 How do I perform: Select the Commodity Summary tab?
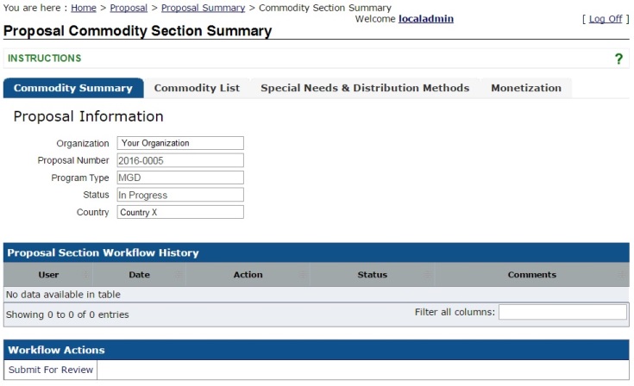click(73, 88)
